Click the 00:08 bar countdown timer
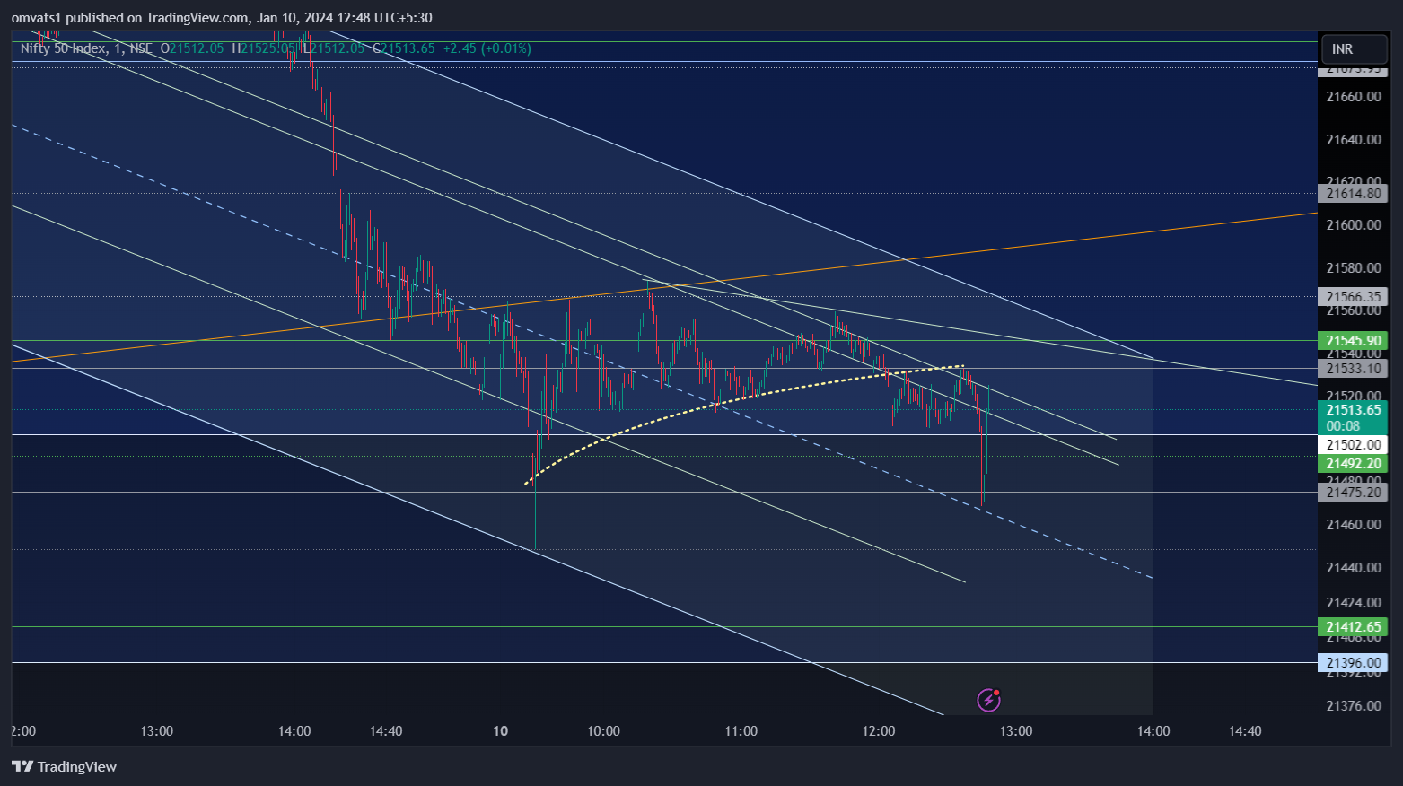Viewport: 1403px width, 786px height. click(1343, 426)
